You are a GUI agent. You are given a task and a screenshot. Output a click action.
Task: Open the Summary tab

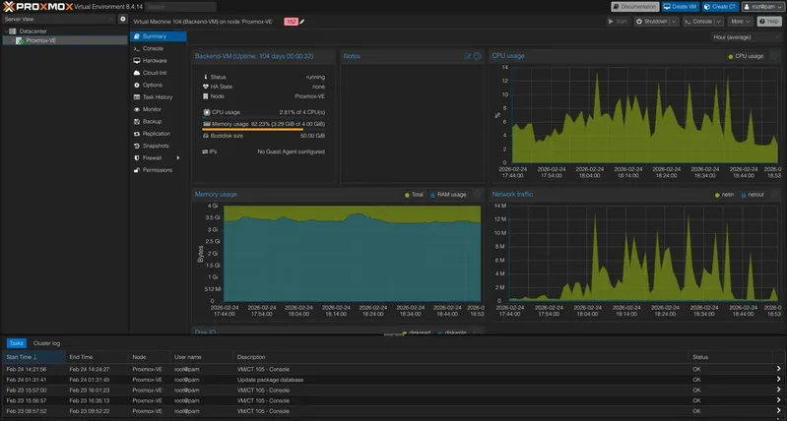(x=159, y=36)
